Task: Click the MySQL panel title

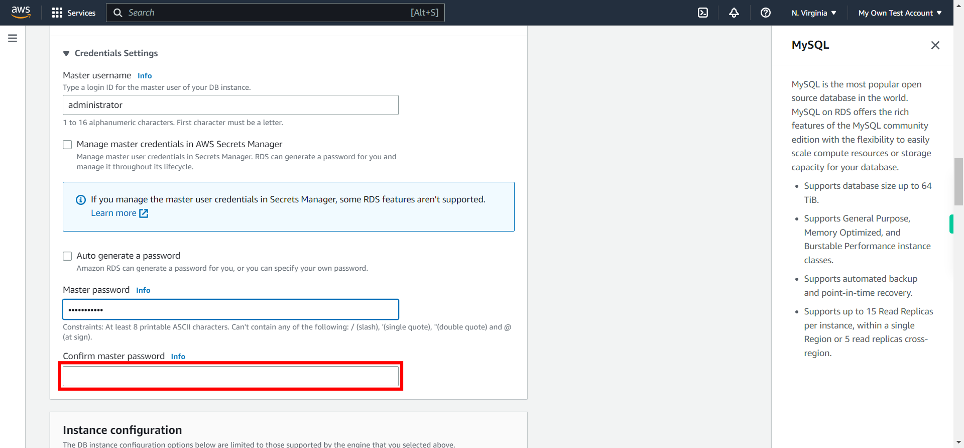Action: [810, 45]
